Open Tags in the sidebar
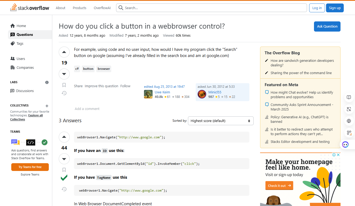Viewport: 355px width, 206px height. 30,44
